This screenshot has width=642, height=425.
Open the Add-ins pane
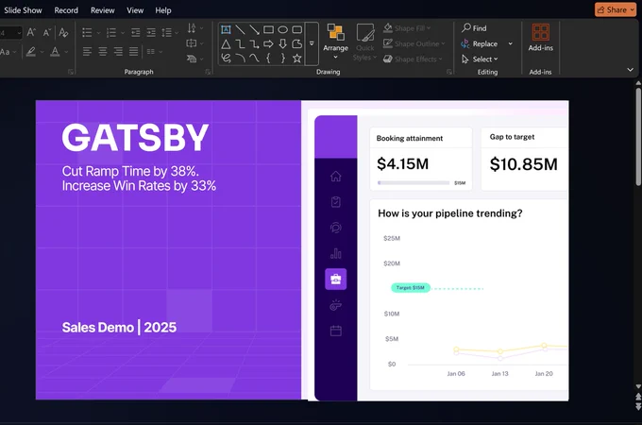(x=540, y=38)
